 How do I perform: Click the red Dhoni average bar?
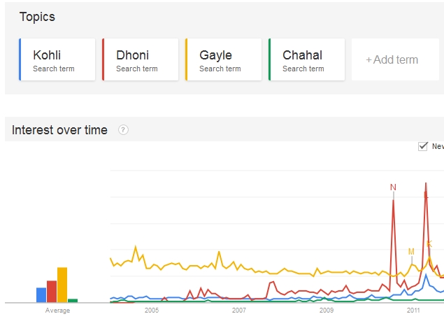coord(52,292)
